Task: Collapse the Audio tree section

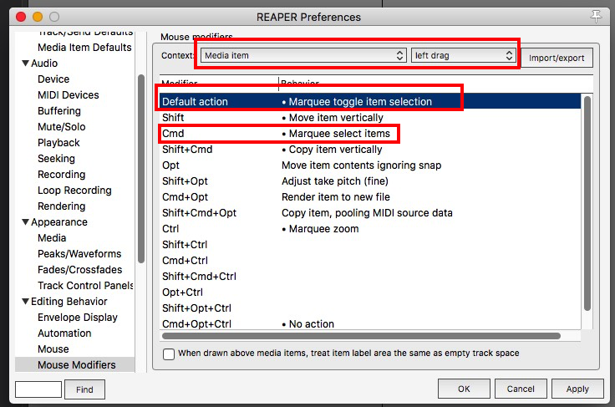Action: [x=26, y=64]
